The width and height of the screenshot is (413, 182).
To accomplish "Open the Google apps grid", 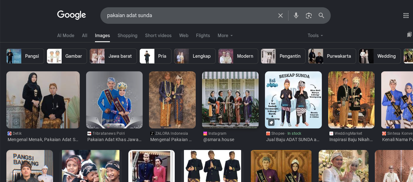I will [406, 16].
